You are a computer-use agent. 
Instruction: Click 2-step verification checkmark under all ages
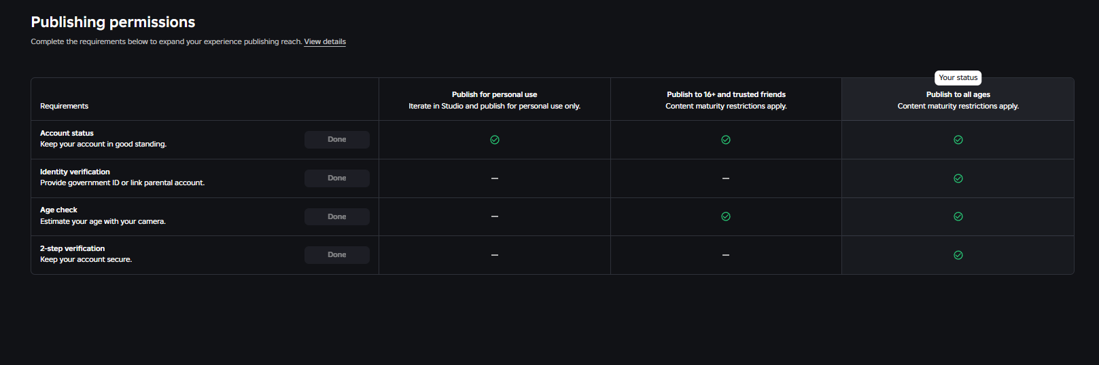click(x=958, y=255)
